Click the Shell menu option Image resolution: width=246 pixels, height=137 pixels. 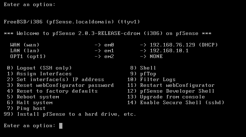click(x=143, y=68)
